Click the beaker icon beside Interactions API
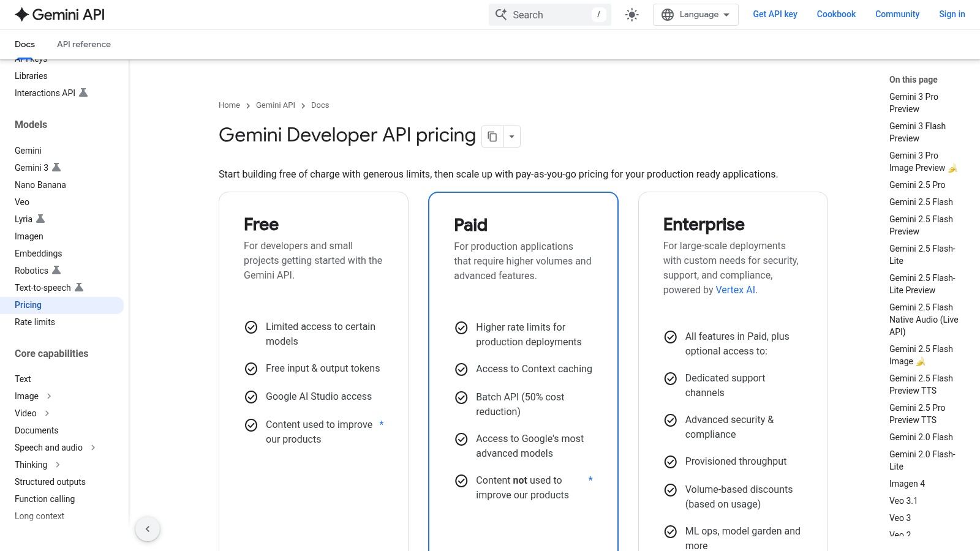The height and width of the screenshot is (551, 980). (x=84, y=93)
